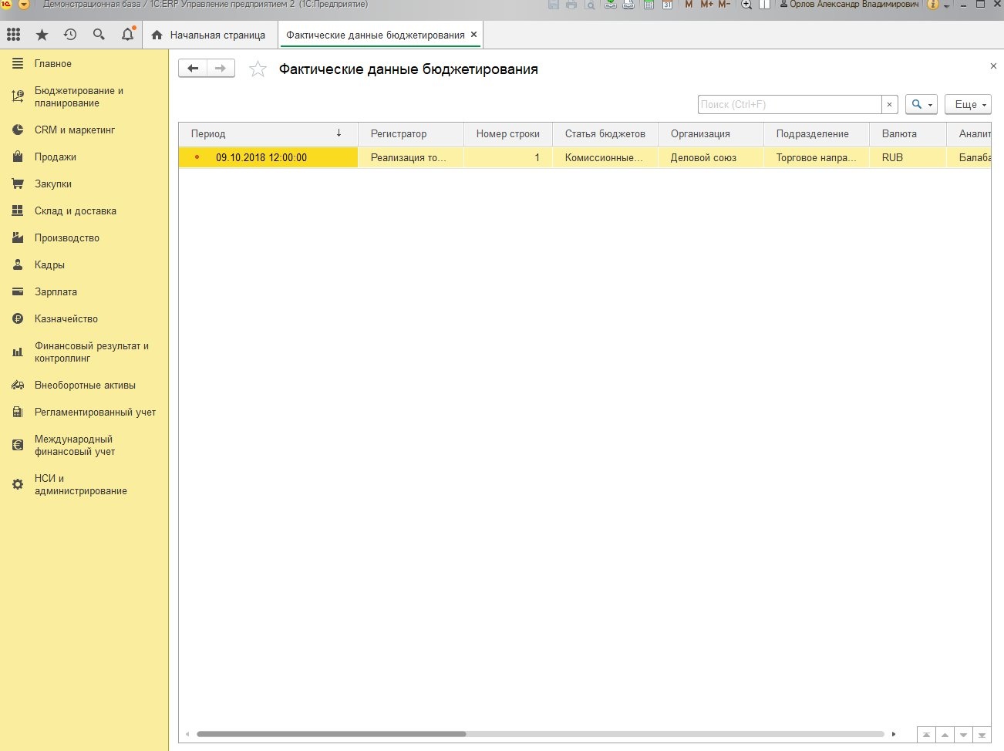Screen dimensions: 1004x751
Task: Click the Казначейство ruble icon
Action: click(18, 319)
